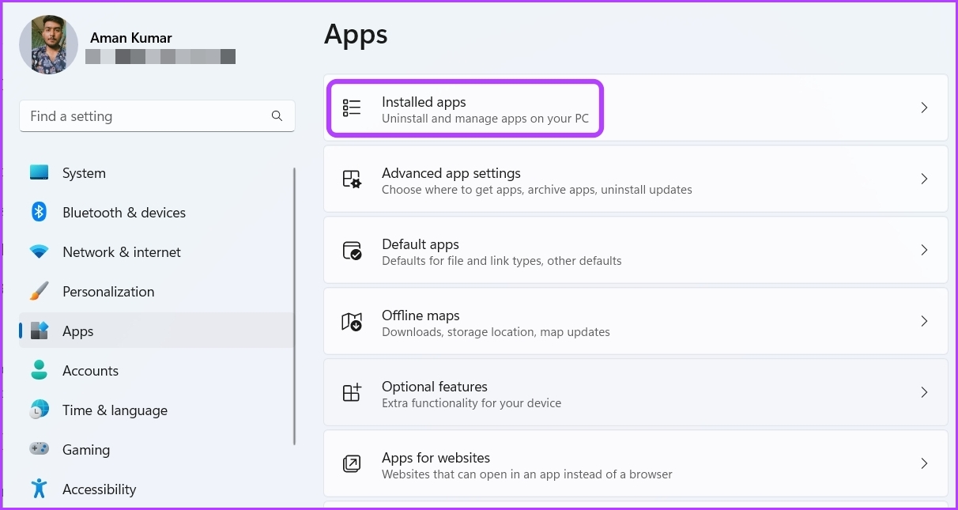Click the Aman Kumar account name
The width and height of the screenshot is (958, 510).
[131, 38]
